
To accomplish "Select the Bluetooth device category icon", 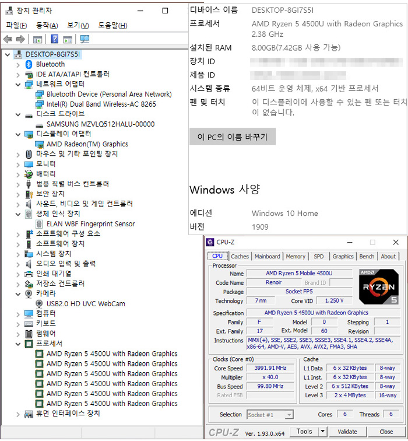I will click(x=29, y=64).
